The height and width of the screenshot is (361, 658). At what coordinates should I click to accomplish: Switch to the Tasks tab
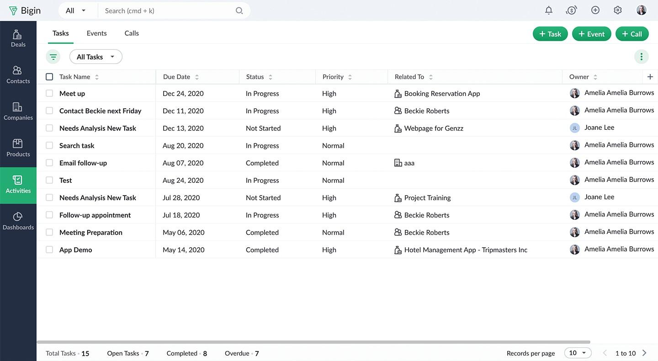60,33
